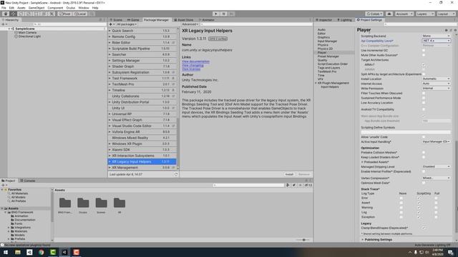
Task: Click the Install button for the package
Action: tap(289, 174)
